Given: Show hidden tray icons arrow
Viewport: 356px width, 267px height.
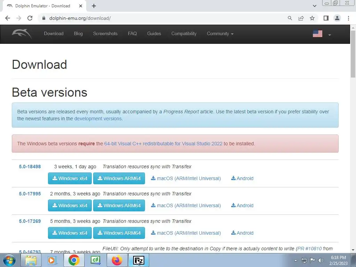Looking at the screenshot, I should (296, 260).
